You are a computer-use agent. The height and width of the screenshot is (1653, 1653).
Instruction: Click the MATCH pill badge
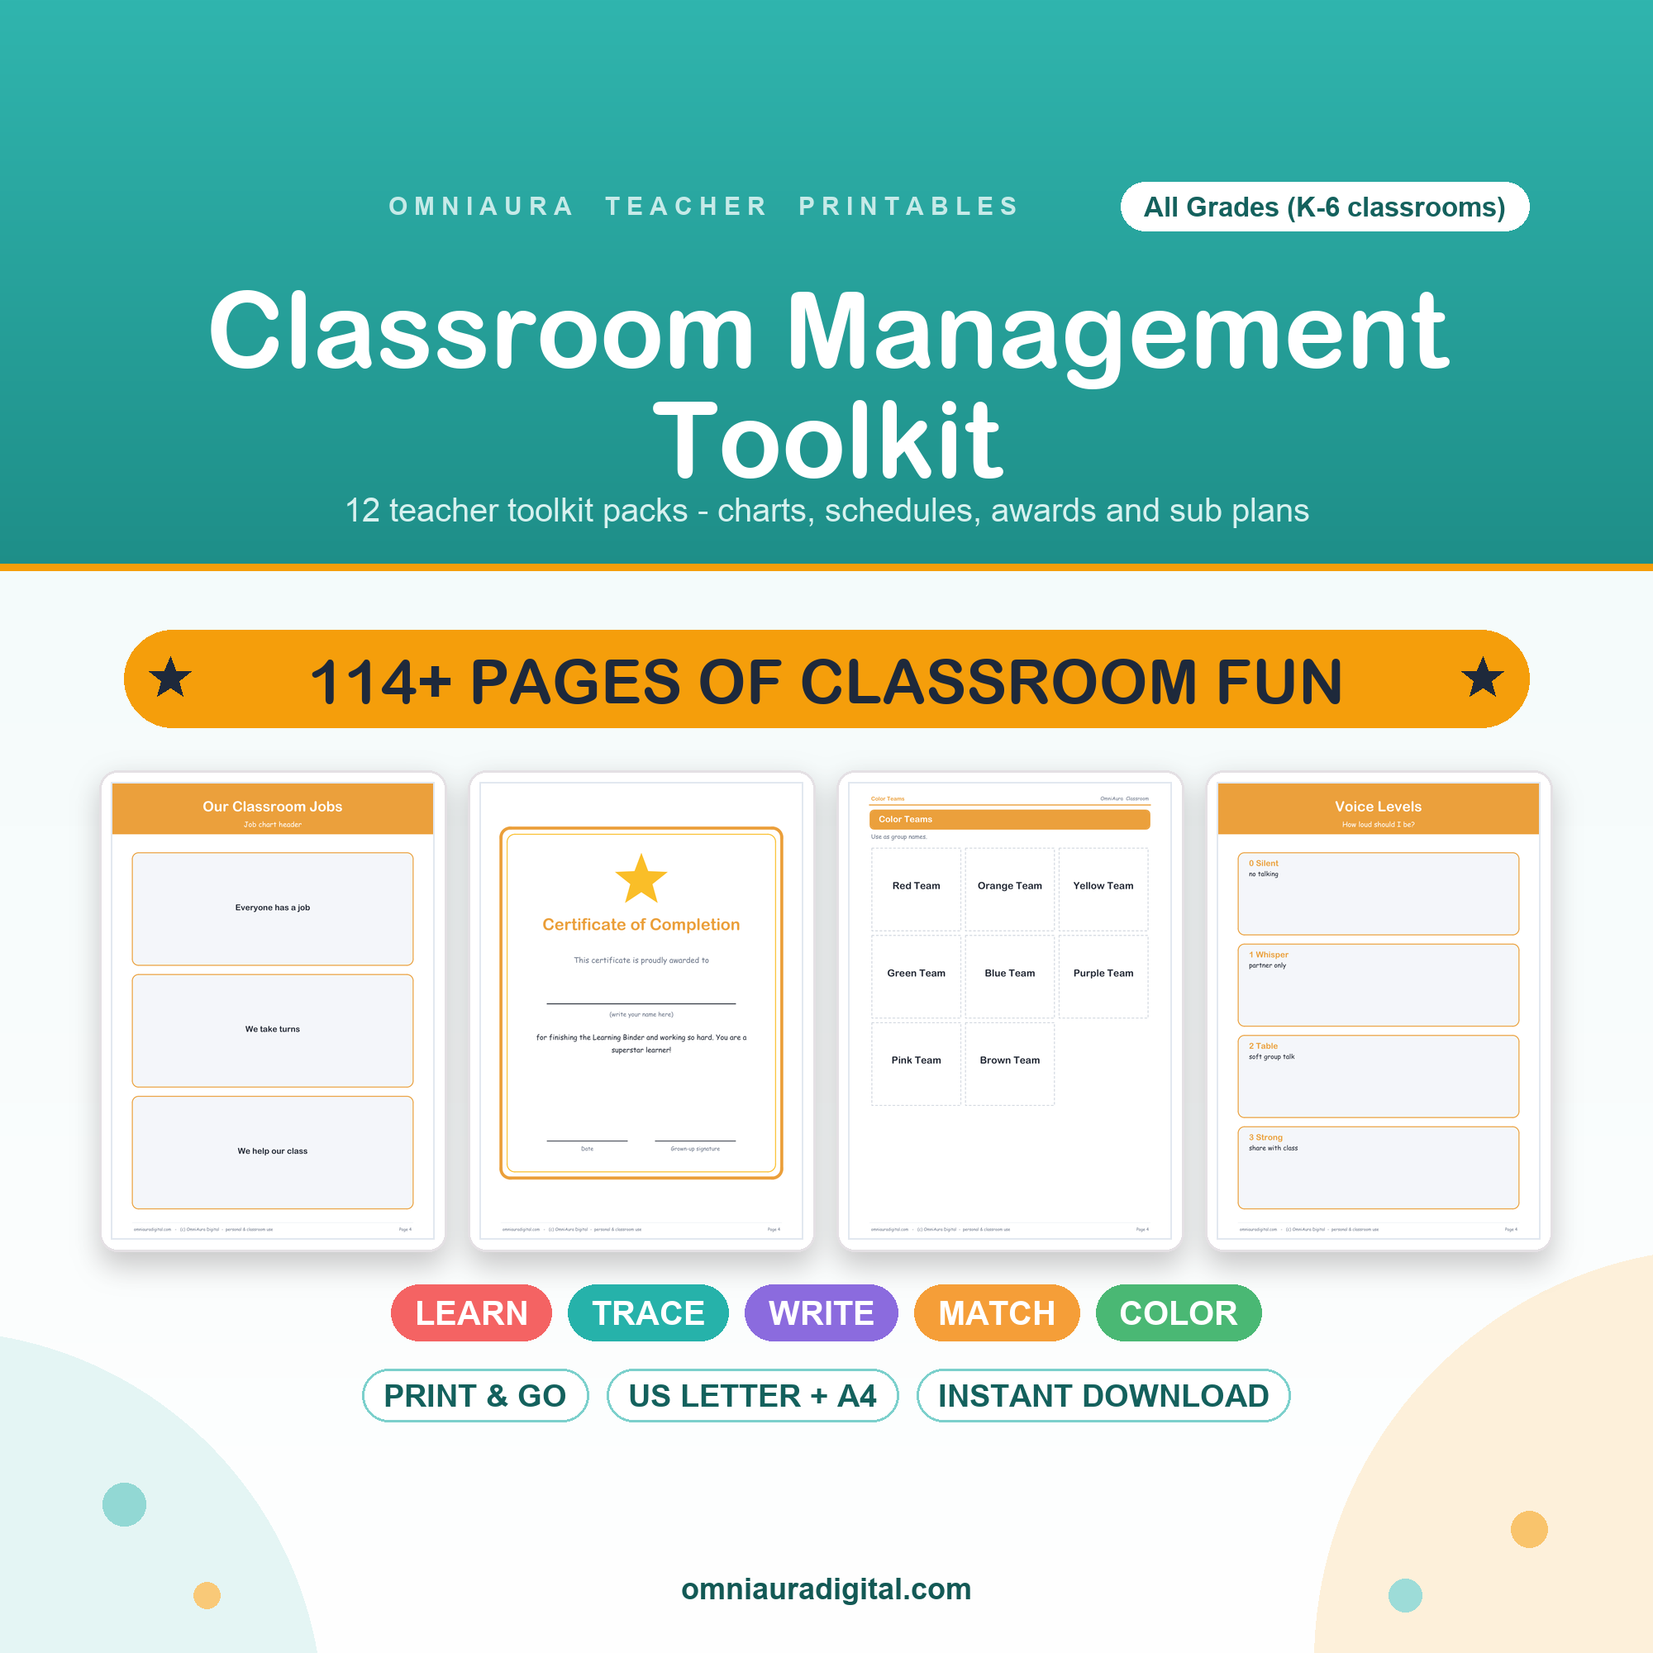(x=997, y=1312)
